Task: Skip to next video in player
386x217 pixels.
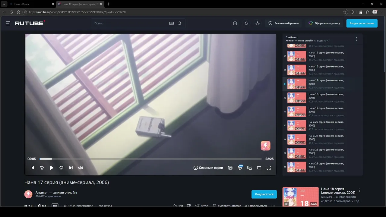Action: tap(71, 168)
